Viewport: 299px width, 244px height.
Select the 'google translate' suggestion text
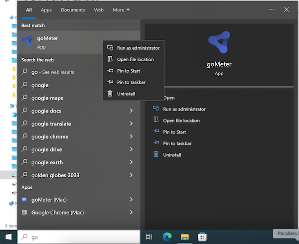pyautogui.click(x=51, y=124)
